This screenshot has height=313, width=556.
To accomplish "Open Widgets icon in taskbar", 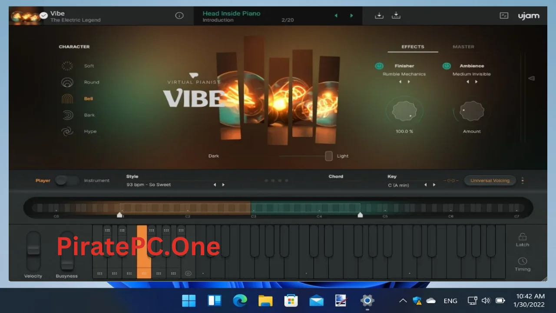I will tap(215, 300).
